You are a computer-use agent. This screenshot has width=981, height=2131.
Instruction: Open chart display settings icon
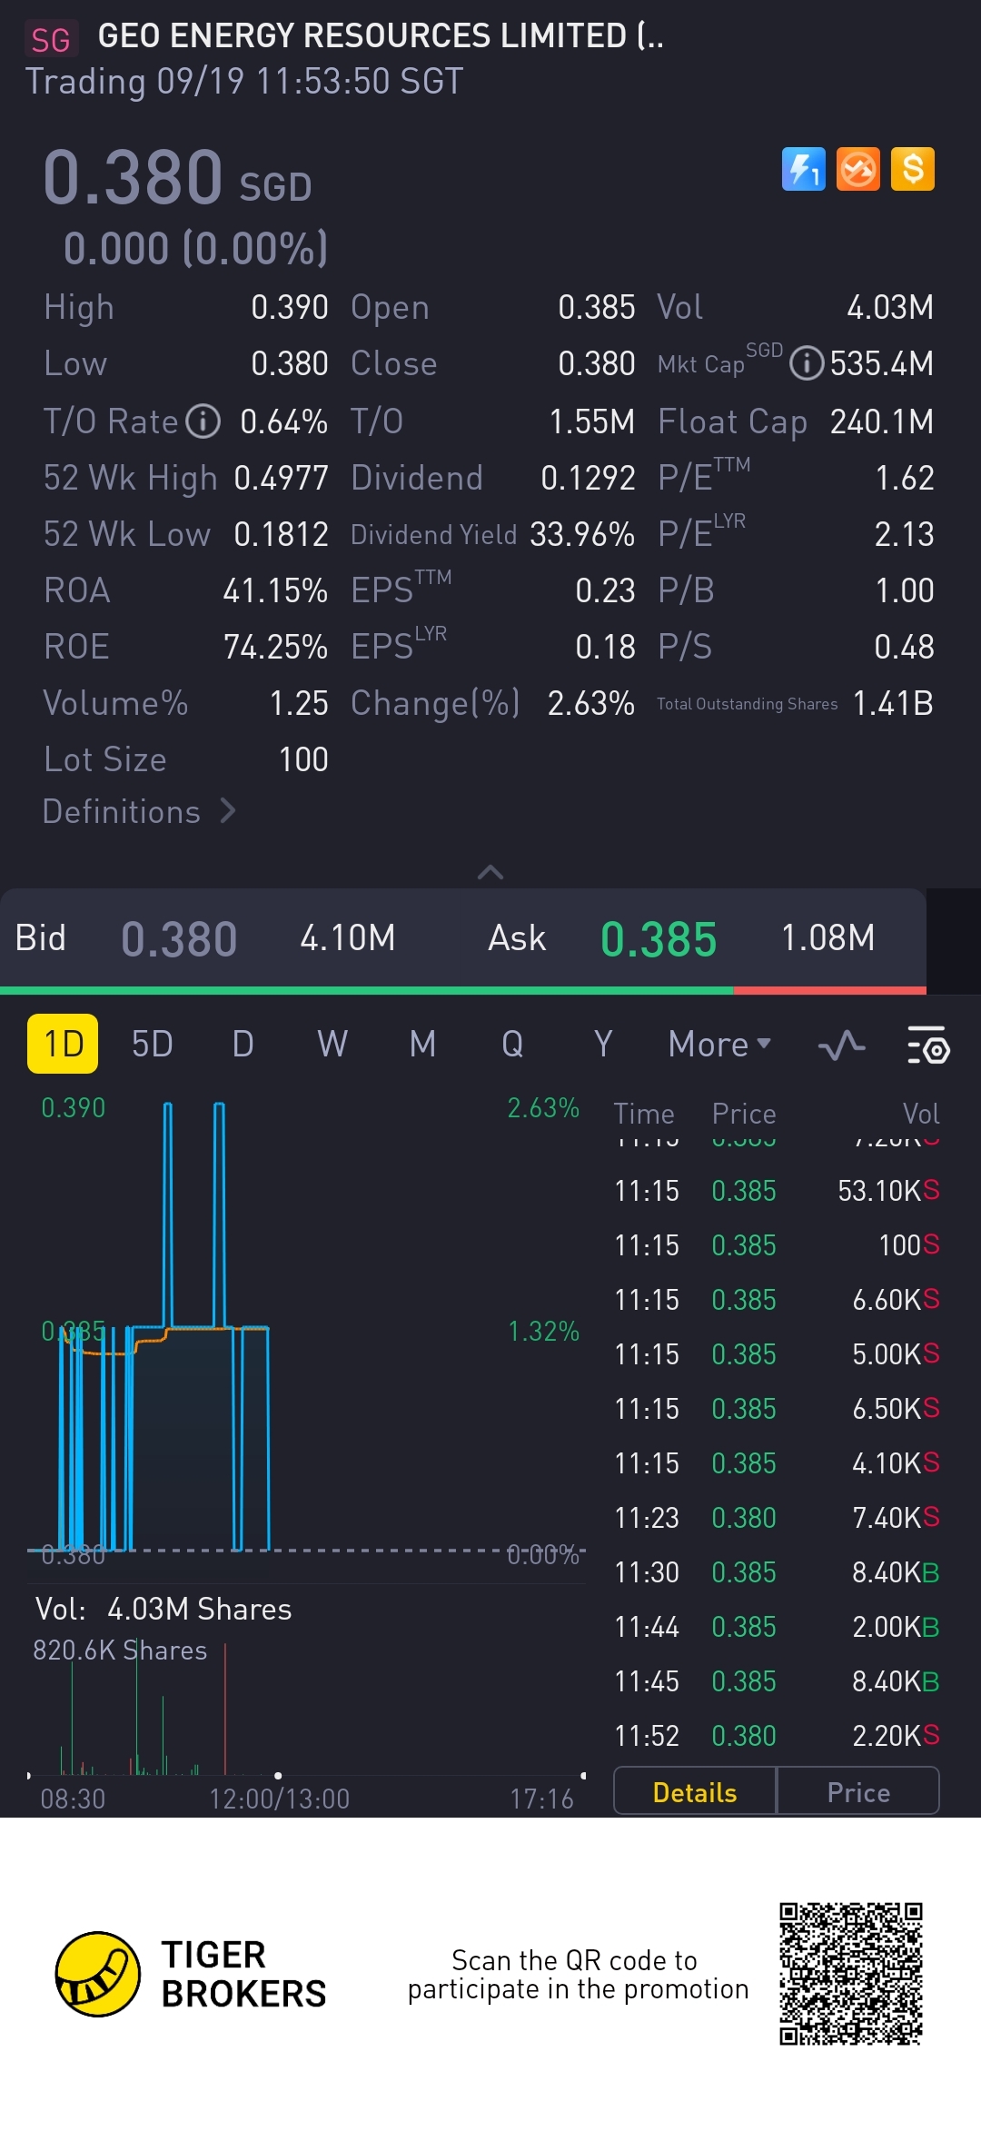(x=927, y=1045)
